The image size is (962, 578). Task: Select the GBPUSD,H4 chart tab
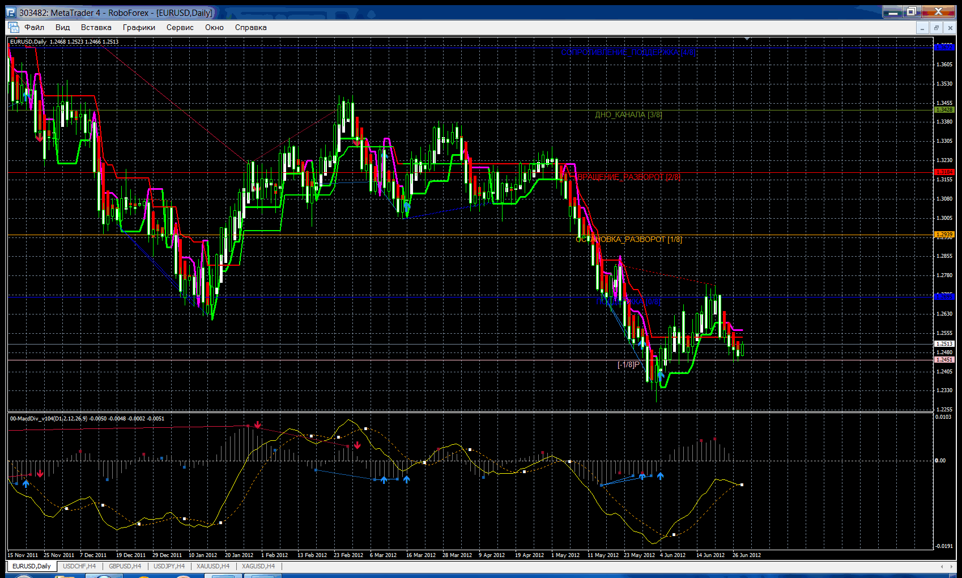click(125, 566)
